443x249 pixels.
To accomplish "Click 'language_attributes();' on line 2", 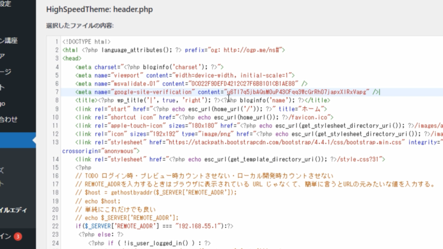I will 137,50.
